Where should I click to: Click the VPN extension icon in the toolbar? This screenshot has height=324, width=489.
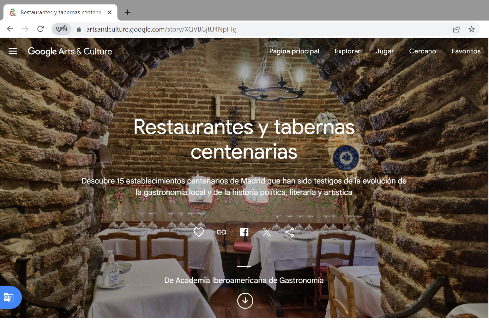click(x=61, y=29)
